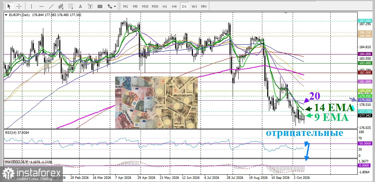Select the text label tool

pyautogui.click(x=90, y=6)
